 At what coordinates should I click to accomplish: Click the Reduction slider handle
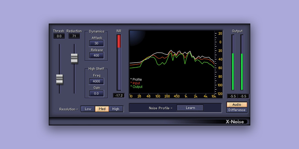coord(74,58)
